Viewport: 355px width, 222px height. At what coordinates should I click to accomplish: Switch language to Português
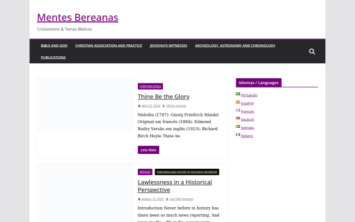249,95
